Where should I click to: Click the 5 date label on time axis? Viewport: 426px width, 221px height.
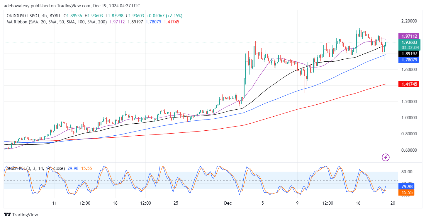pos(263,203)
